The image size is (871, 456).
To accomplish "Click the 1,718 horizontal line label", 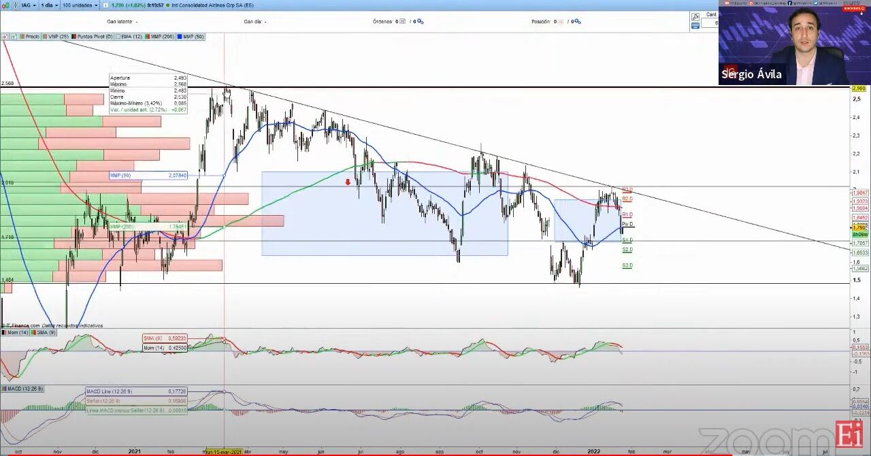I will coord(7,237).
